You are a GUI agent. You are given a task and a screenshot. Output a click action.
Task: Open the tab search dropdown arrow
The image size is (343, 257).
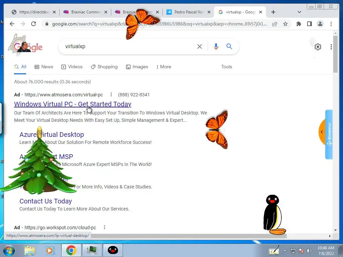click(299, 12)
